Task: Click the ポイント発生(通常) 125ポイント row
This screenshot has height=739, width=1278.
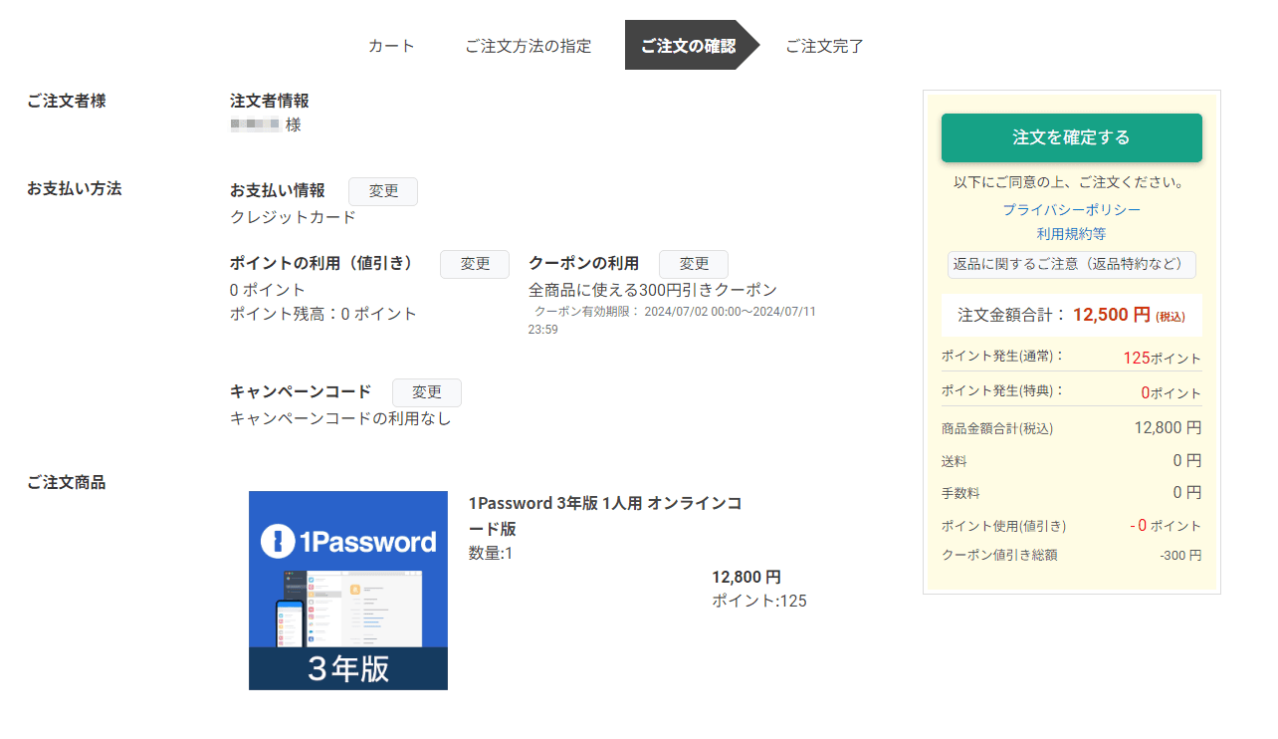Action: [x=1071, y=358]
